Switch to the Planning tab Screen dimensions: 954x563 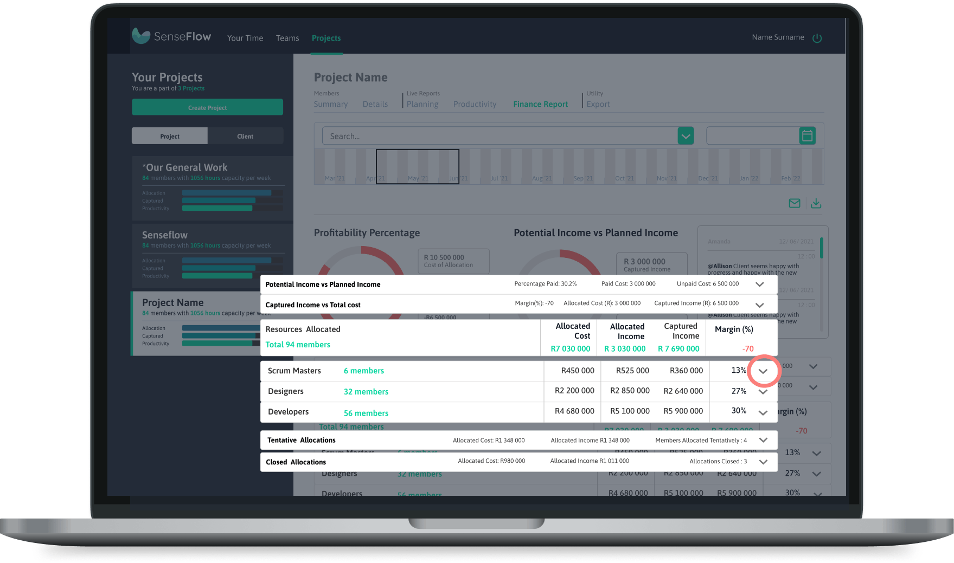coord(422,104)
